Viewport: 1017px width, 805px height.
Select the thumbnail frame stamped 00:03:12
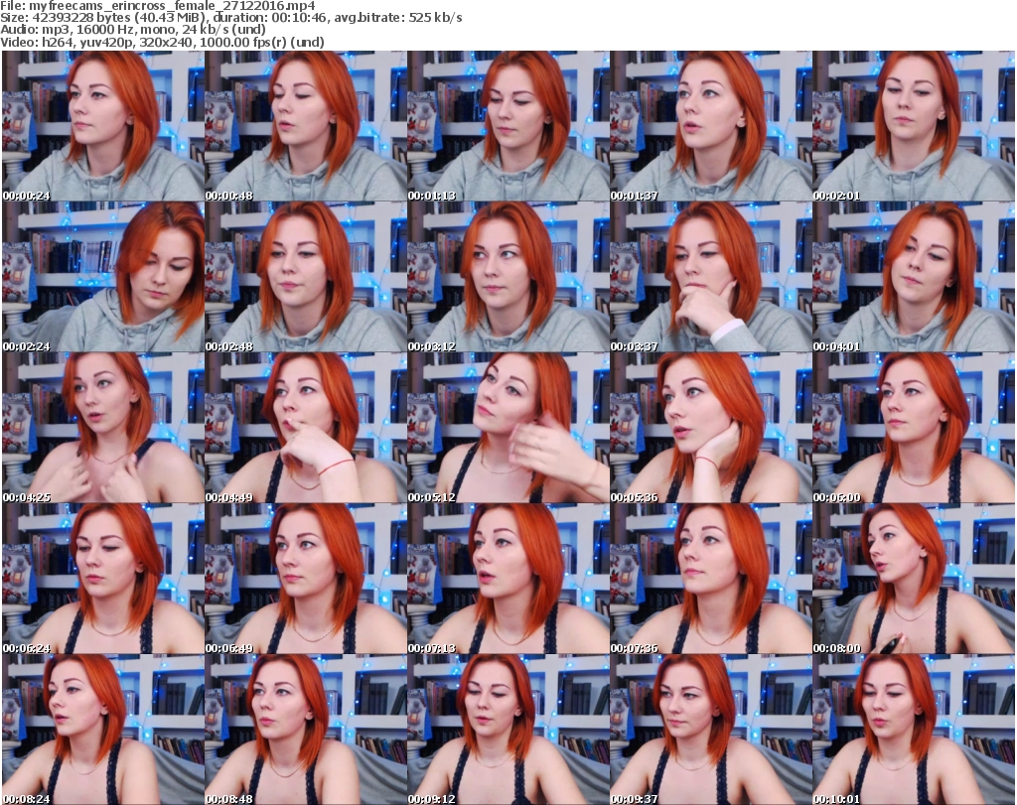pyautogui.click(x=508, y=277)
